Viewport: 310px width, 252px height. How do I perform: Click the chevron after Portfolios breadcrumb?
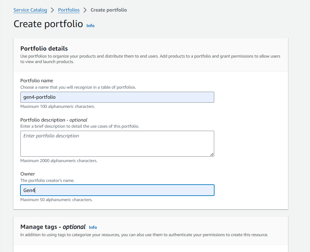[x=85, y=10]
